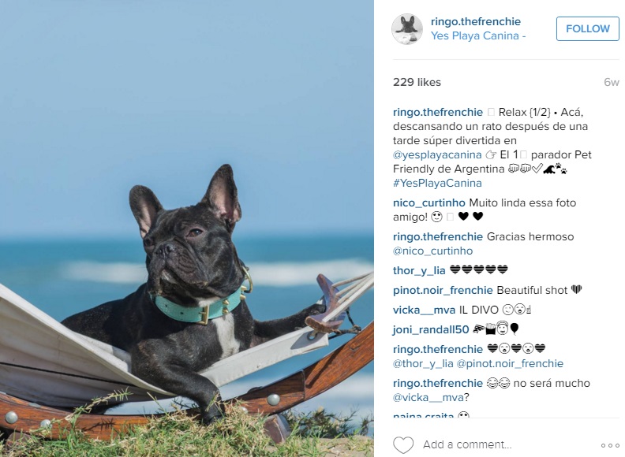Open the Yes Playa Canina location link
The image size is (625, 457).
478,35
